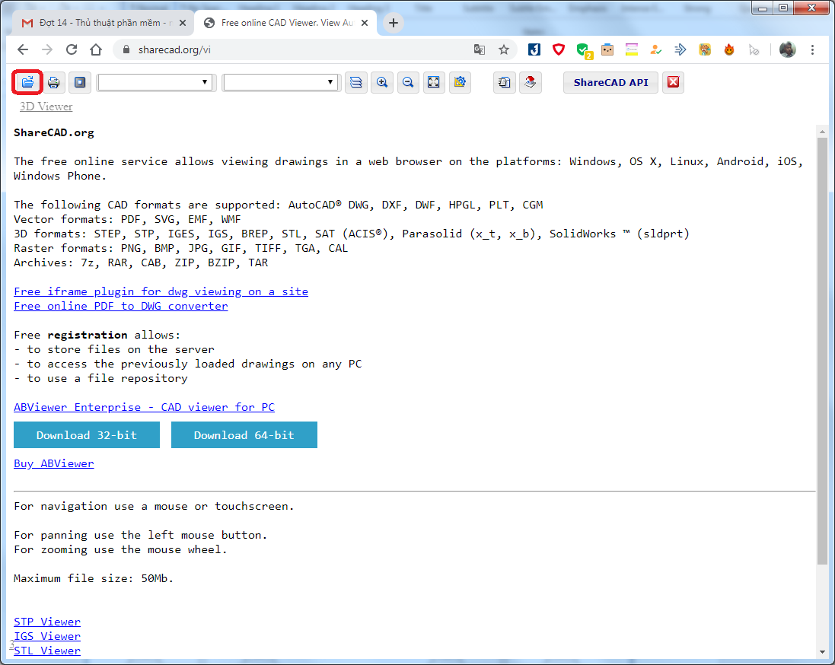Viewport: 835px width, 665px height.
Task: Open a new browser tab
Action: 394,23
